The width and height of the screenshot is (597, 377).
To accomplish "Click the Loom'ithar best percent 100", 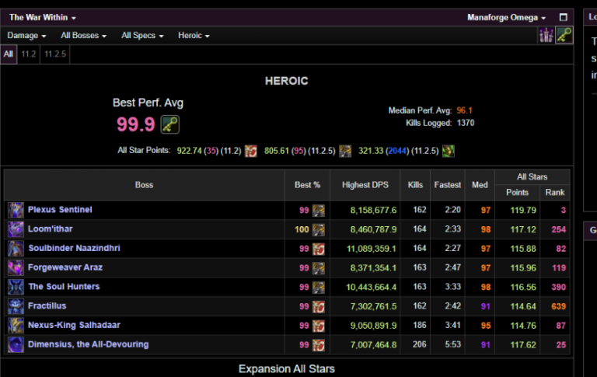I will click(302, 229).
